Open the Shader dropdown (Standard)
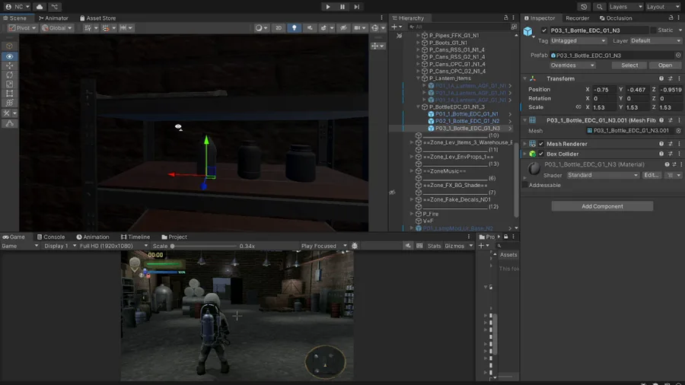The height and width of the screenshot is (385, 685). (x=603, y=175)
